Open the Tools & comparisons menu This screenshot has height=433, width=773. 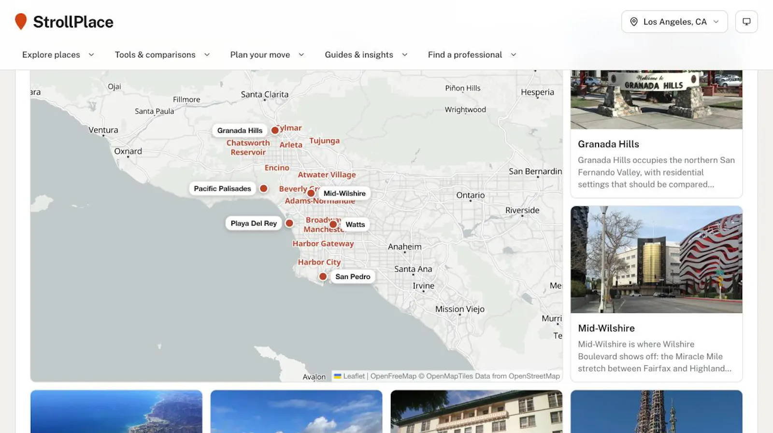click(x=163, y=55)
